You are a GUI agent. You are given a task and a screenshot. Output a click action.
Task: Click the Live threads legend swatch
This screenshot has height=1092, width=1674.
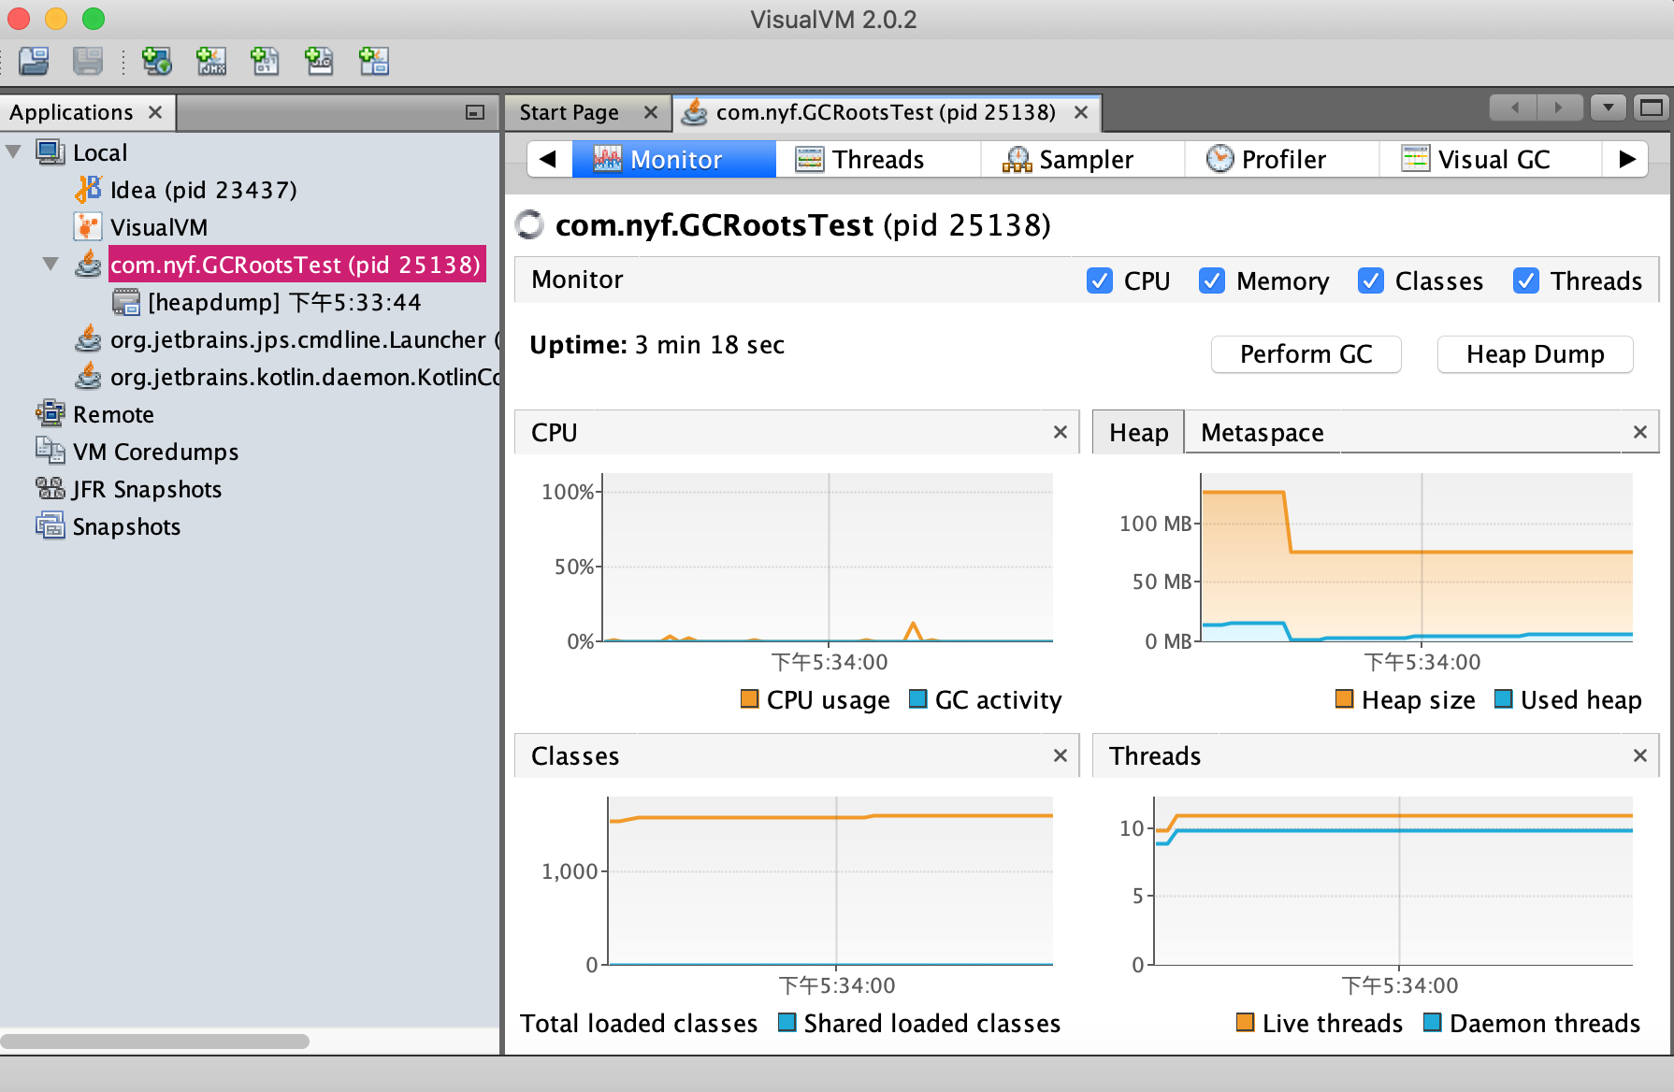point(1245,1022)
